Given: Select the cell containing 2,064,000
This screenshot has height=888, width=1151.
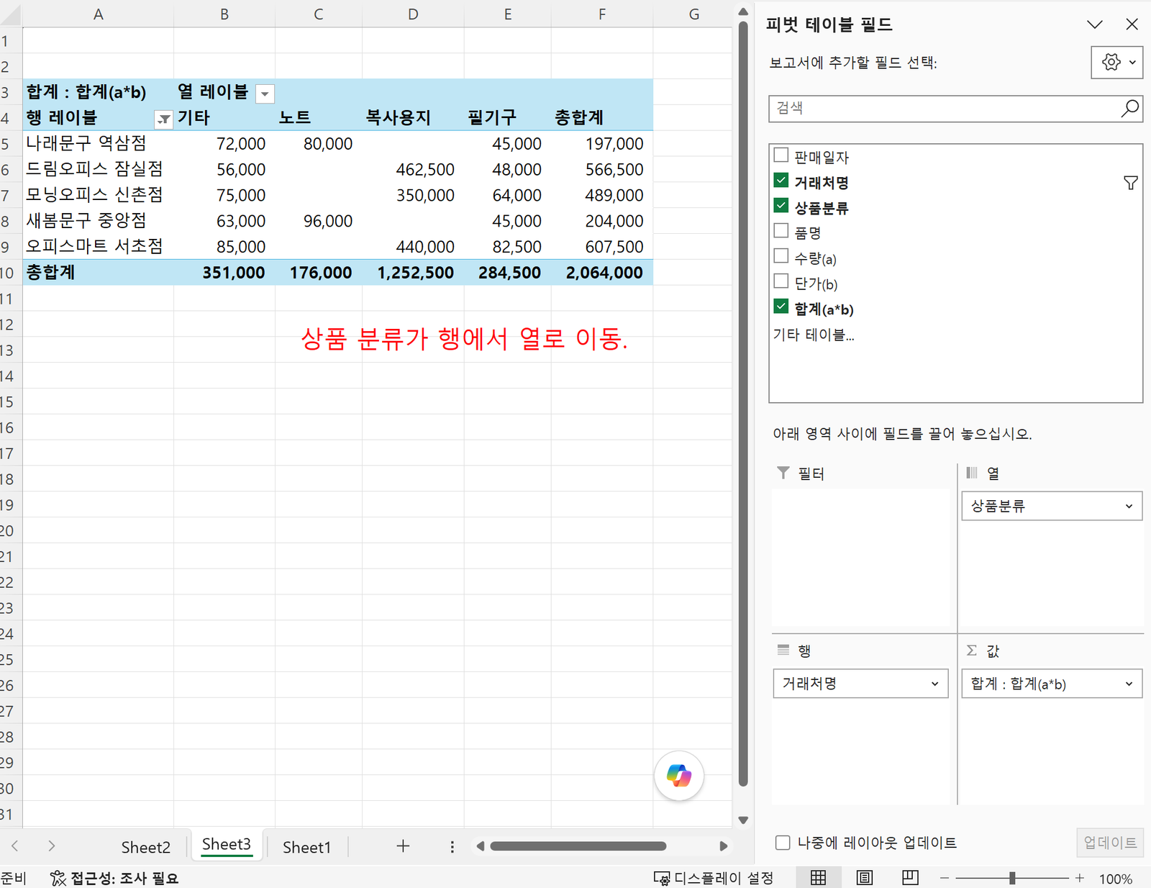Looking at the screenshot, I should (x=602, y=273).
